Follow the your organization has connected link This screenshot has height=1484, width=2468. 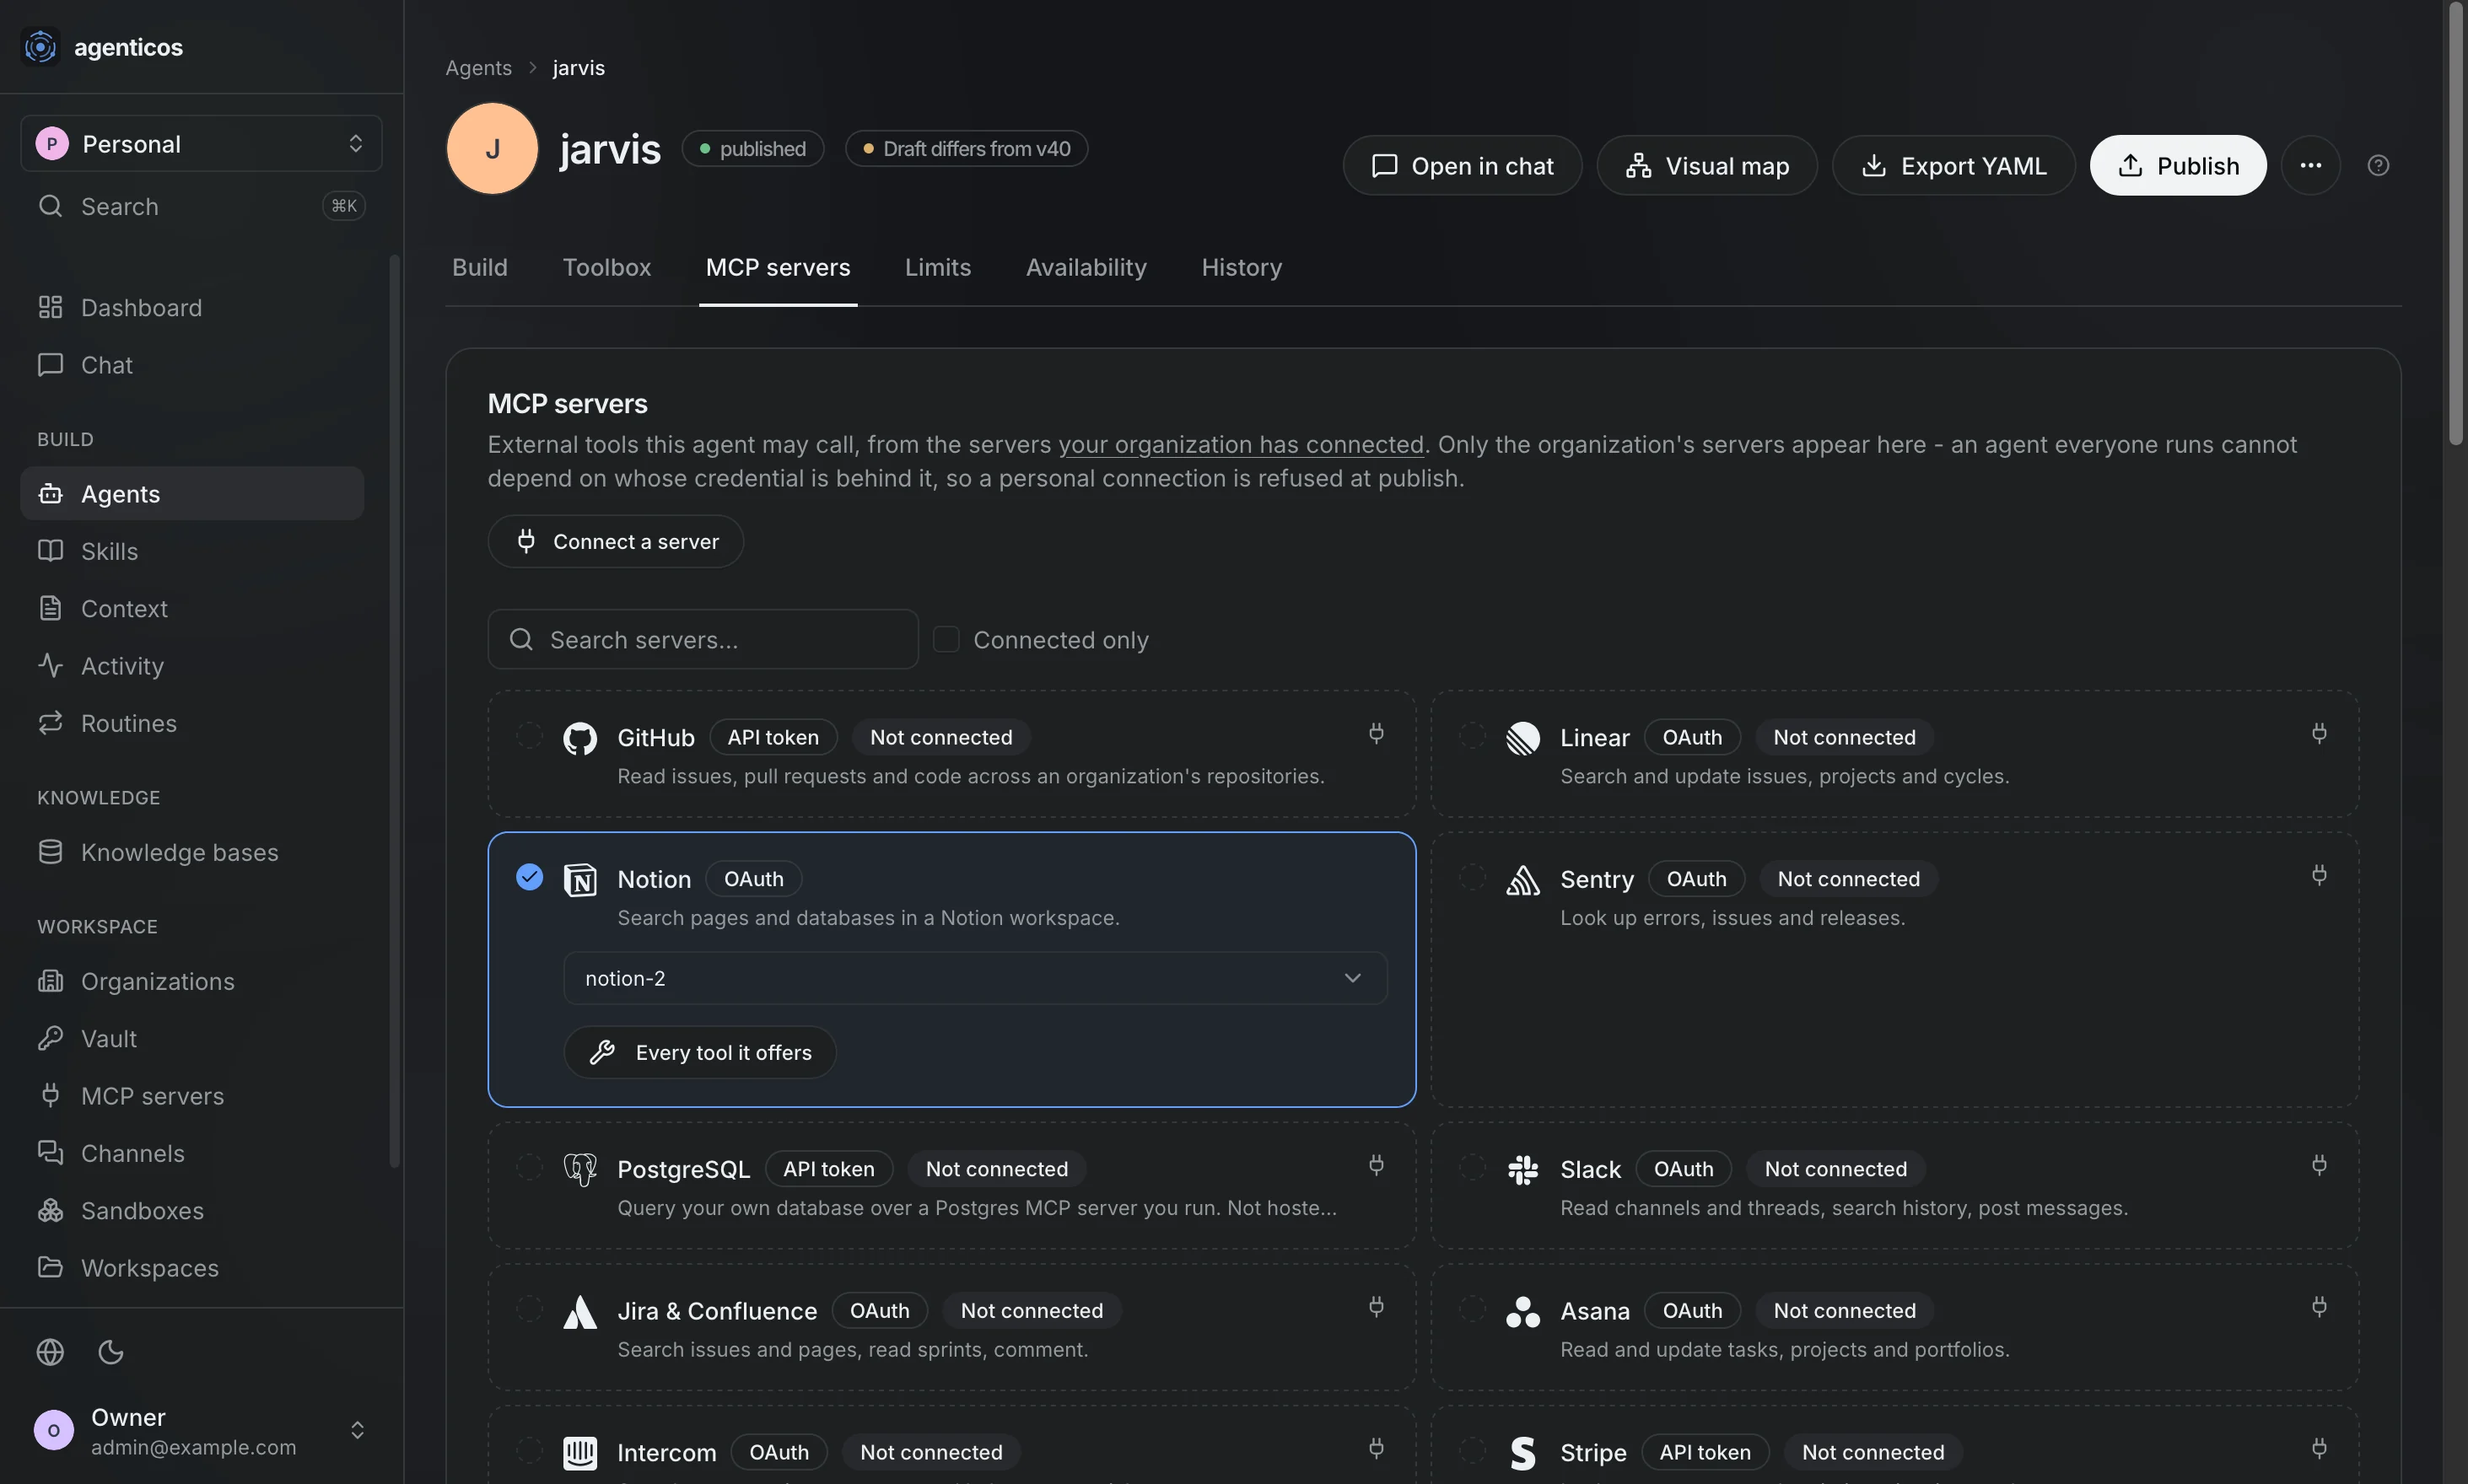(1241, 444)
